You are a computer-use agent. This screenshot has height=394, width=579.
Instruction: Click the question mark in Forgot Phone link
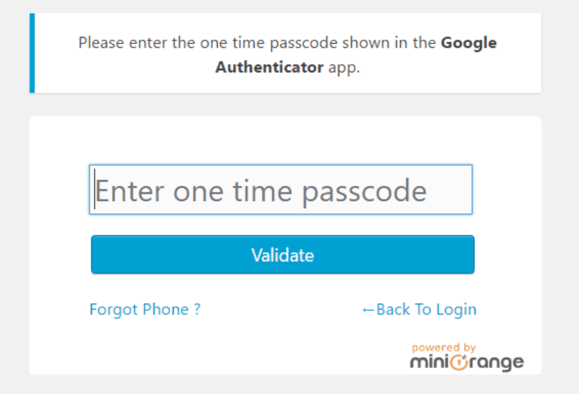pyautogui.click(x=197, y=309)
